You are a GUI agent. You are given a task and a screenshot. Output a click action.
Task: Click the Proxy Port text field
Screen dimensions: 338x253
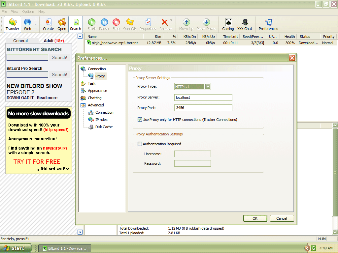(203, 108)
